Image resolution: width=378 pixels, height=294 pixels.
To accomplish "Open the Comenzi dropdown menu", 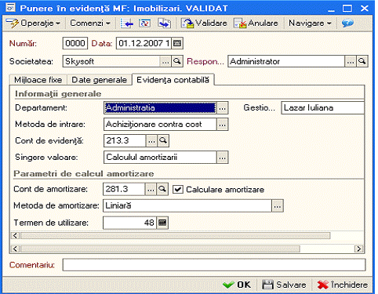I will click(90, 24).
